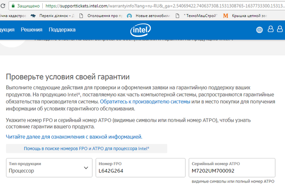Follow the 'Обратитесь к производителю системы' link
The image size is (285, 186).
(x=145, y=102)
